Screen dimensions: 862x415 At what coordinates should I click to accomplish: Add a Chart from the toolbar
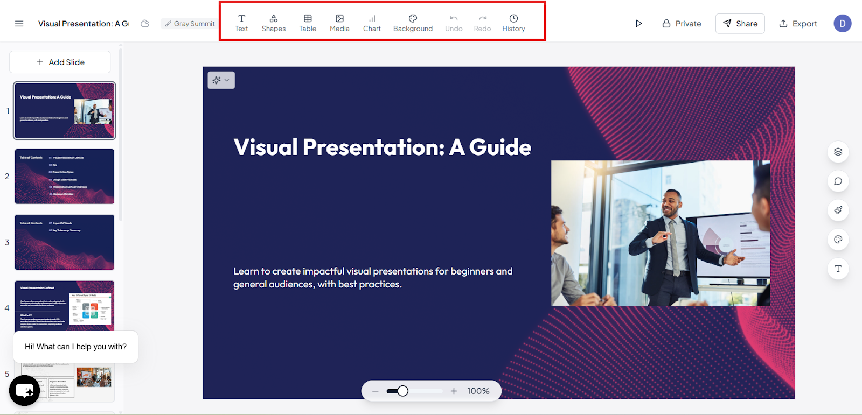tap(372, 23)
